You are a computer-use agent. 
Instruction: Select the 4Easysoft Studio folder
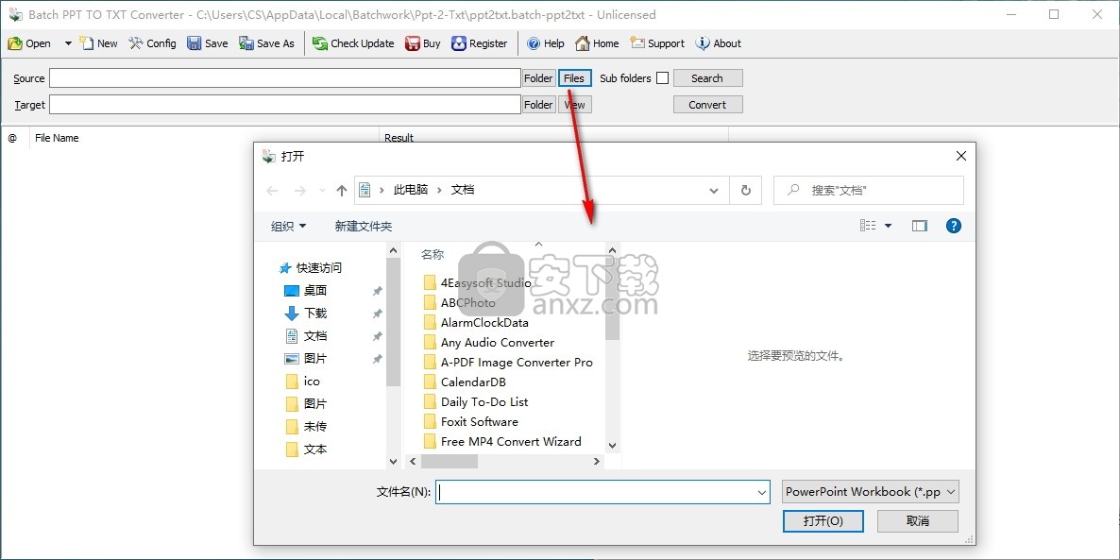477,283
